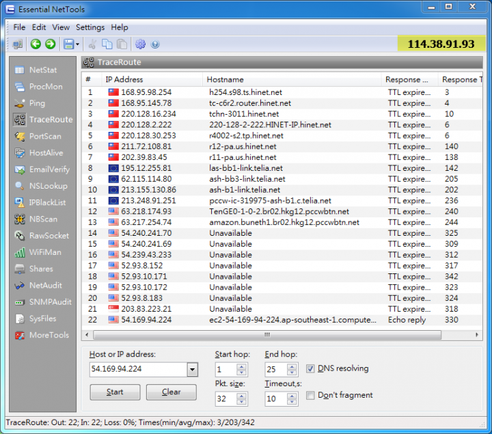The image size is (492, 434).
Task: Open the Save button dropdown arrow
Action: click(77, 44)
